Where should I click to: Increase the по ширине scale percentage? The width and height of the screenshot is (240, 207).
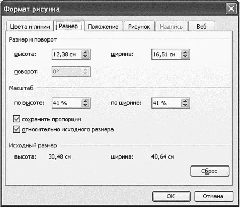coord(185,101)
